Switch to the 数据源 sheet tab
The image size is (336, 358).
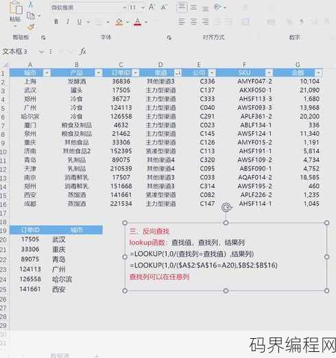(x=60, y=355)
